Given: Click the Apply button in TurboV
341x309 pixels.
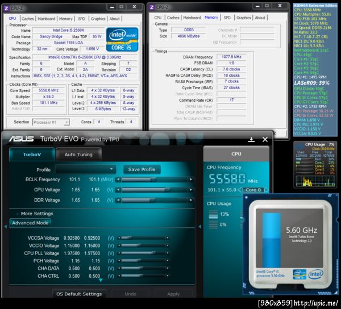Looking at the screenshot, I should click(173, 294).
